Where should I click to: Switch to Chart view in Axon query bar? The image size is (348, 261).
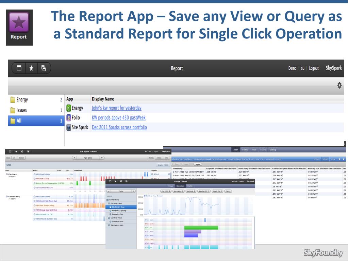(317, 159)
